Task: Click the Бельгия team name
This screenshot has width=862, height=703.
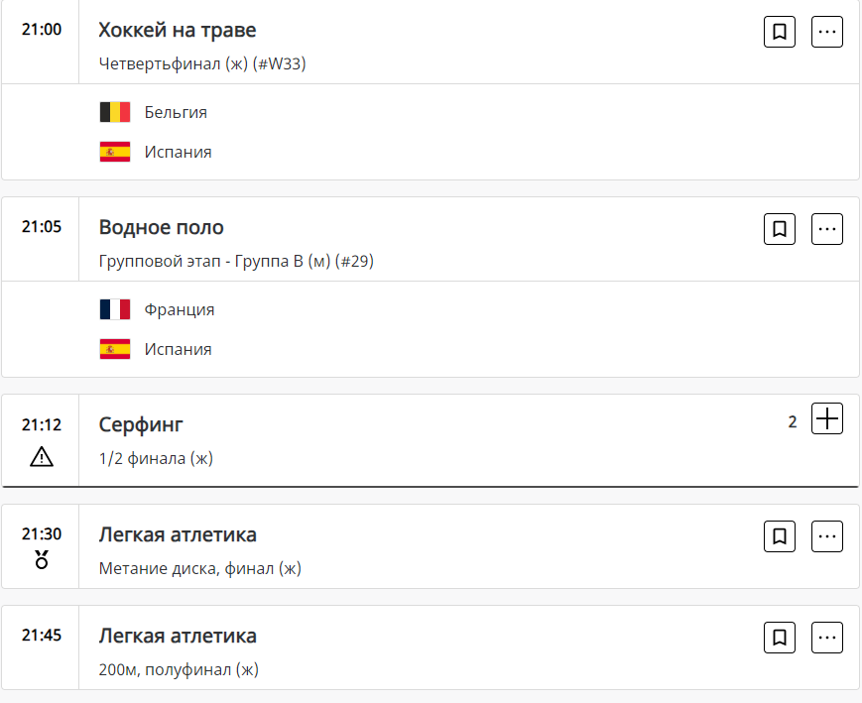Action: tap(176, 112)
